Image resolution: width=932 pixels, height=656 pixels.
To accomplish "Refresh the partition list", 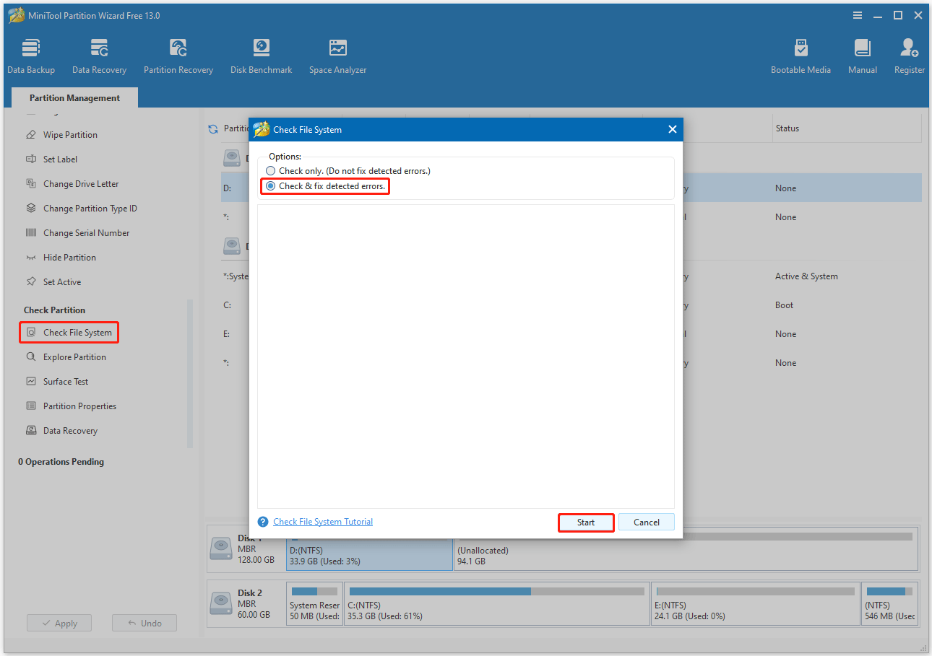I will [212, 128].
